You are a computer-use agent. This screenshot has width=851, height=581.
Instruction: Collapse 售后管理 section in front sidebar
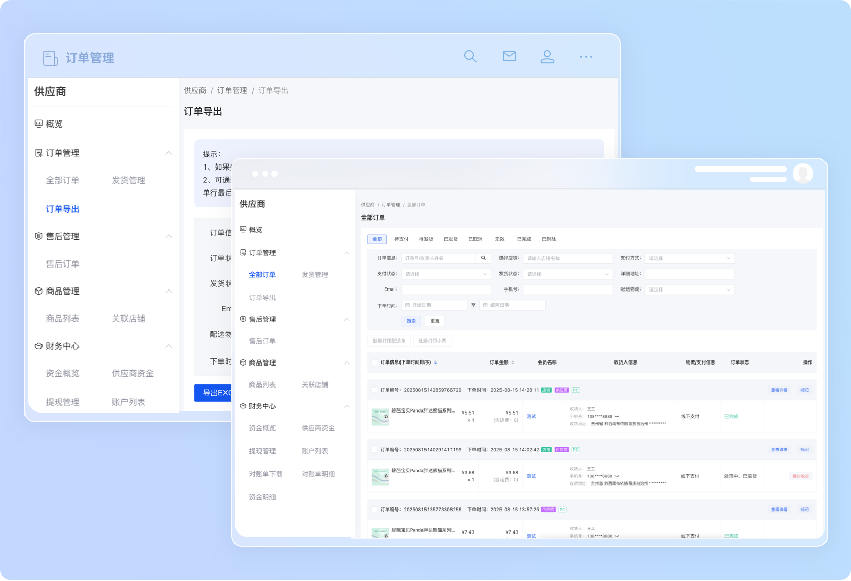click(347, 319)
